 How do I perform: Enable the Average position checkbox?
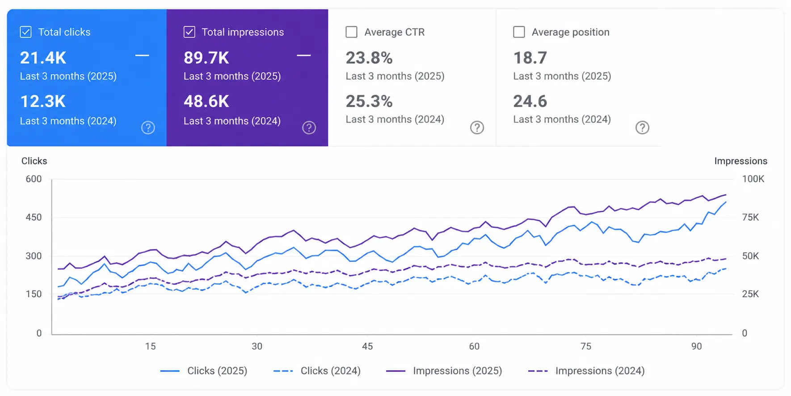pyautogui.click(x=519, y=32)
